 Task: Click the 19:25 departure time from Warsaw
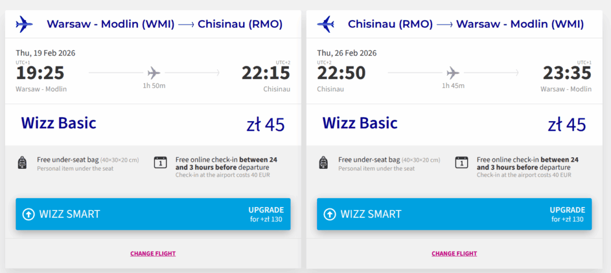pyautogui.click(x=40, y=73)
